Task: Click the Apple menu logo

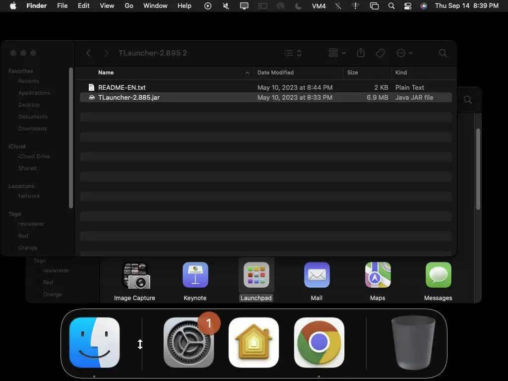Action: (13, 6)
